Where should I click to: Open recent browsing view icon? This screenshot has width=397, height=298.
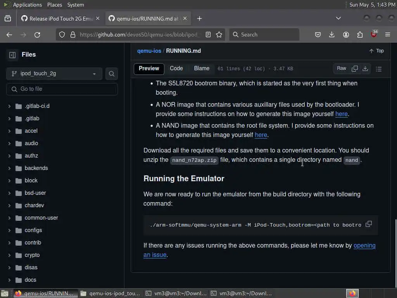pyautogui.click(x=8, y=19)
